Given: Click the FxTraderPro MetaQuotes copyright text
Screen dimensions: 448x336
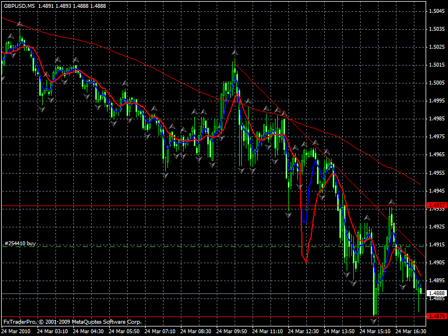Looking at the screenshot, I should pyautogui.click(x=72, y=321).
